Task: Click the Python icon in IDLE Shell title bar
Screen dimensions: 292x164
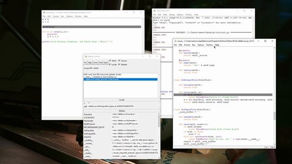Action: [154, 11]
